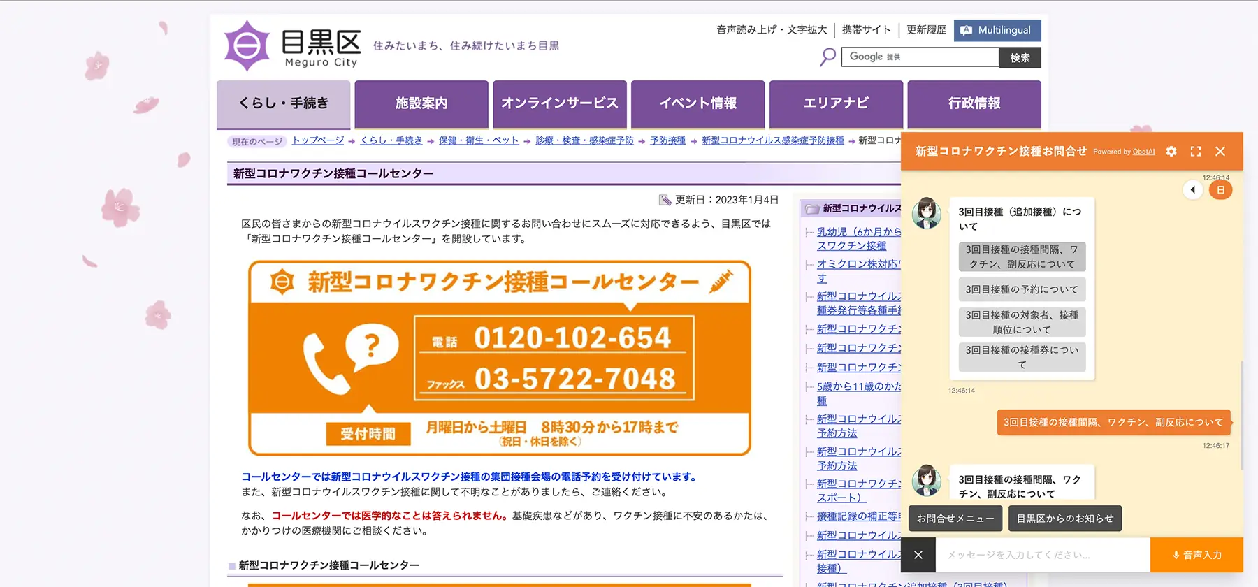Click the ObotAI link in chat header
The height and width of the screenshot is (587, 1258).
1143,152
